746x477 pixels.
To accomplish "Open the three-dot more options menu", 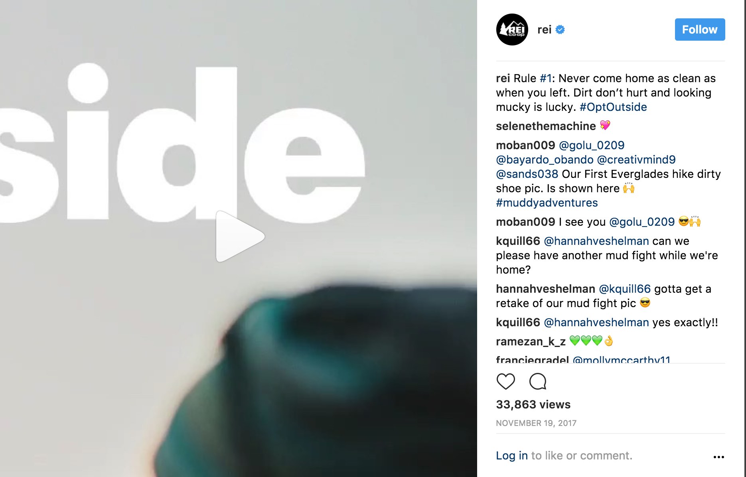I will (718, 457).
